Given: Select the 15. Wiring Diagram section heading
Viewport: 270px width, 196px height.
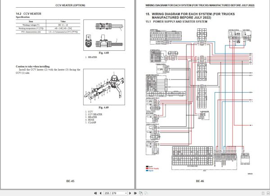Looking at the screenshot, I should (x=190, y=16).
